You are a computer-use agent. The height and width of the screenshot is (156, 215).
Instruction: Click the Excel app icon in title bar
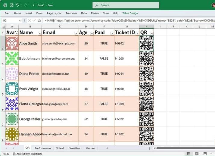click(5, 5)
